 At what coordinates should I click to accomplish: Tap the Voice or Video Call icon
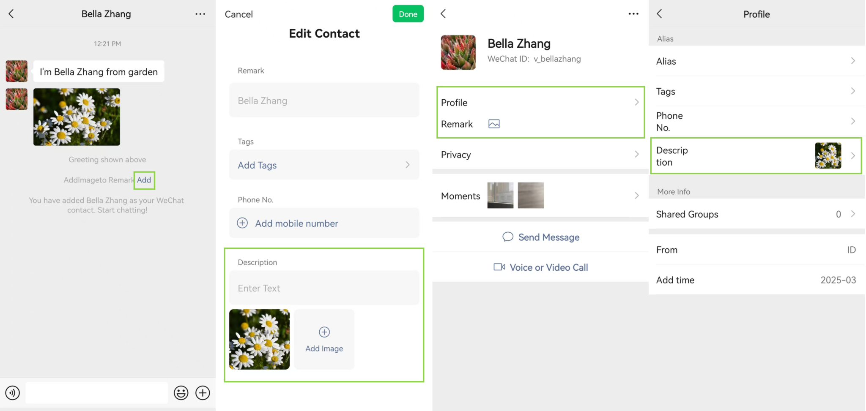(499, 267)
